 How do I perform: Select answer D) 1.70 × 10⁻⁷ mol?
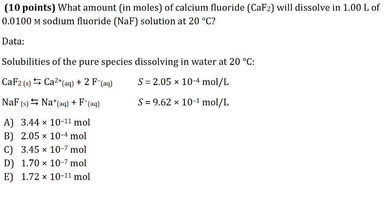click(x=45, y=163)
